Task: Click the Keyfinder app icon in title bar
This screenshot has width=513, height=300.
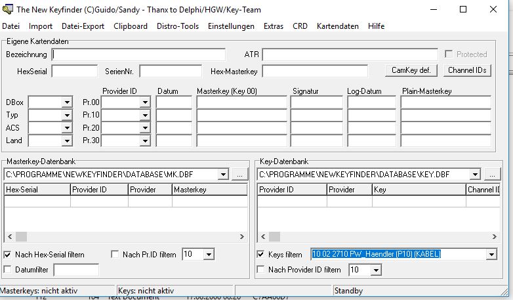Action: point(7,10)
